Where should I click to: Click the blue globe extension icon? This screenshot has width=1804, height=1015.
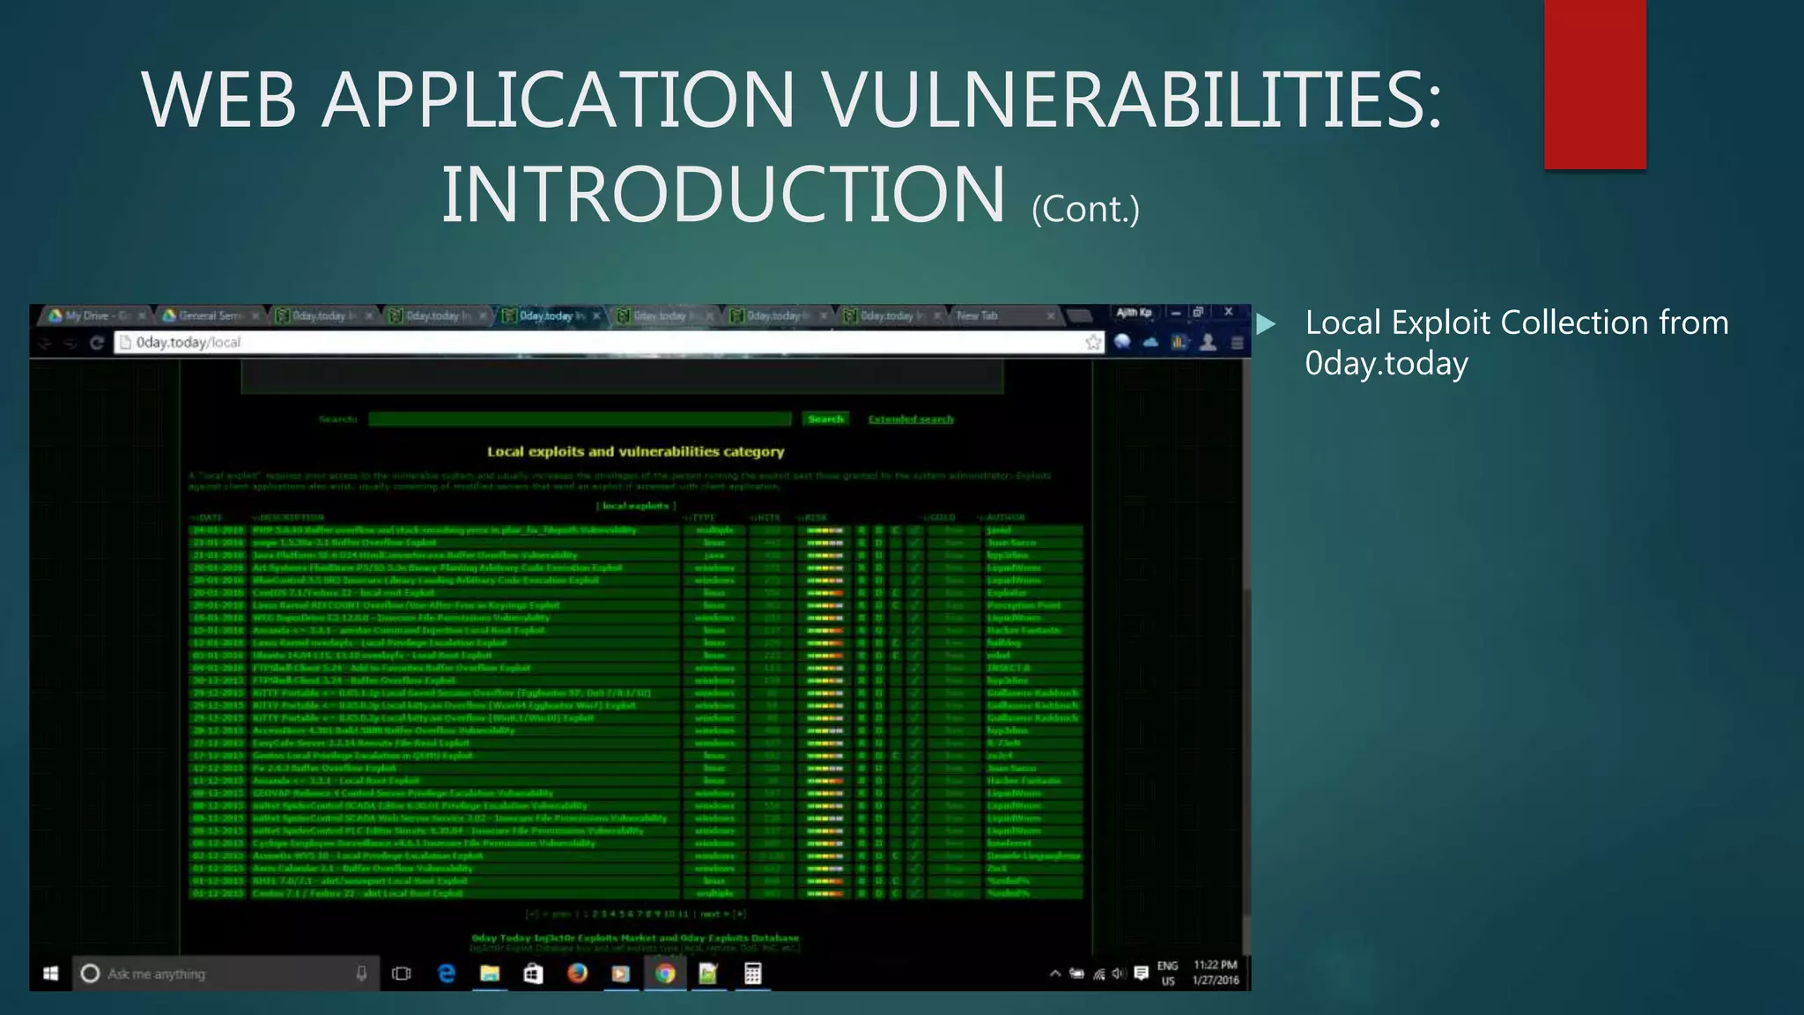[x=1122, y=343]
